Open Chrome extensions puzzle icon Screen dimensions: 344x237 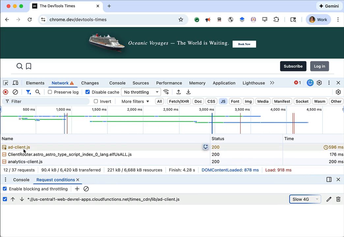(x=276, y=19)
